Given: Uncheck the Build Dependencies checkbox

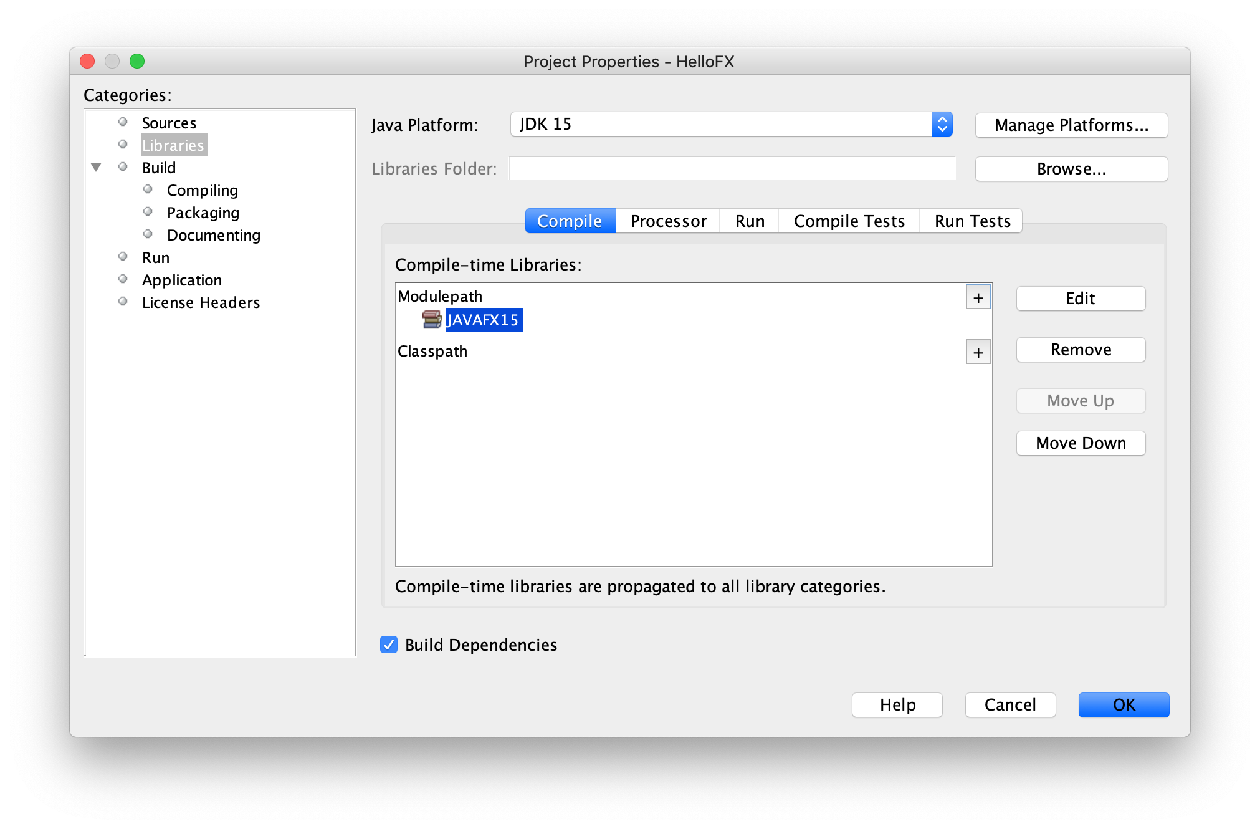Looking at the screenshot, I should point(389,645).
